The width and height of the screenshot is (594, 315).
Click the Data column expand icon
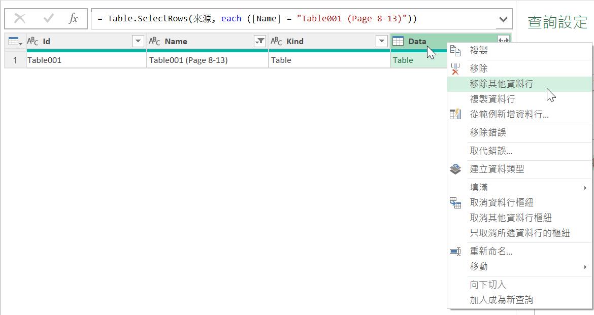click(503, 41)
